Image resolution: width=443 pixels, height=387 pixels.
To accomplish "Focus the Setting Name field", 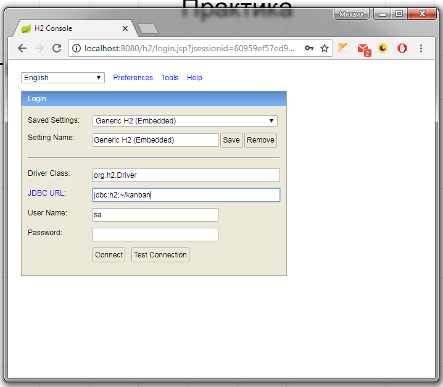I will tap(155, 140).
